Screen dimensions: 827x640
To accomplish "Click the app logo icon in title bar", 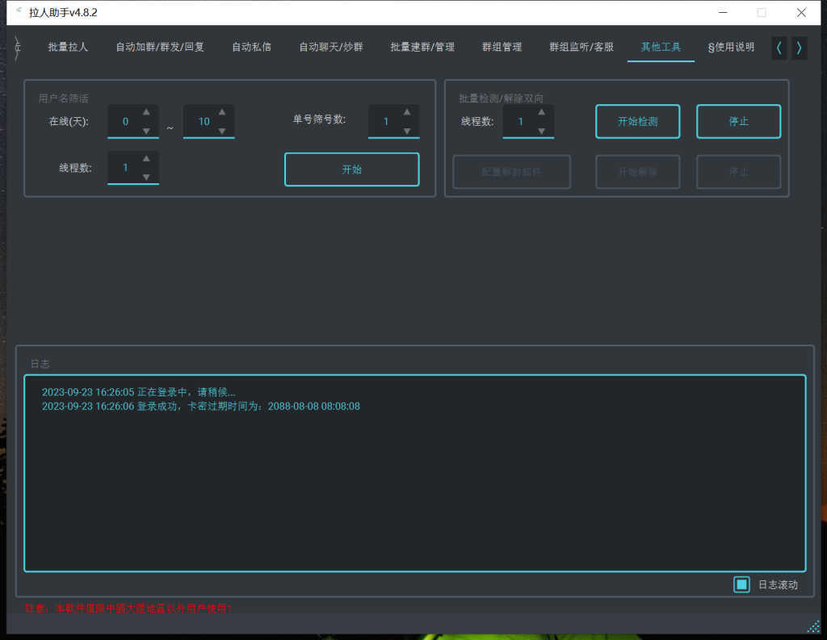I will pos(19,12).
